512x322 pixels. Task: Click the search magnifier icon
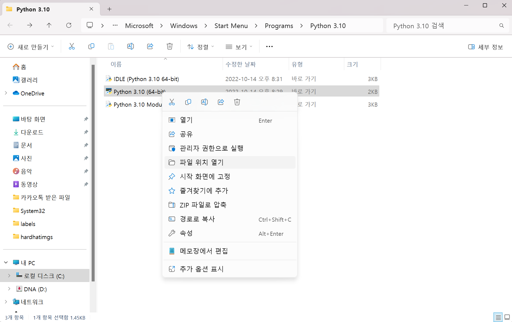(502, 26)
